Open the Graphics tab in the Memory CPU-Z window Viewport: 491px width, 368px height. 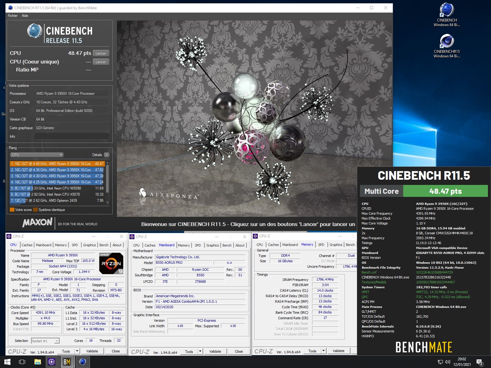(336, 245)
